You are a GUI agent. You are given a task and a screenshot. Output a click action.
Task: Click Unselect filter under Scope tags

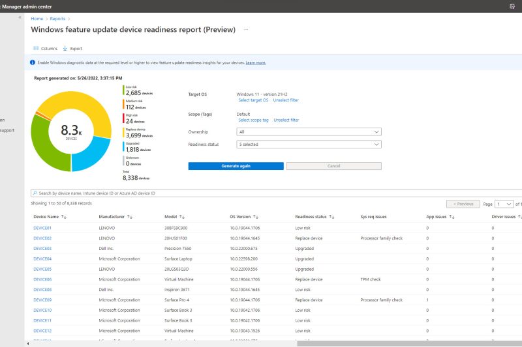tap(286, 120)
